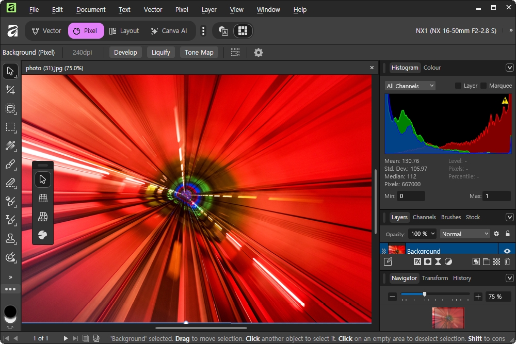Switch to Pixel studio
Screen dimensions: 516x344
[x=86, y=31]
